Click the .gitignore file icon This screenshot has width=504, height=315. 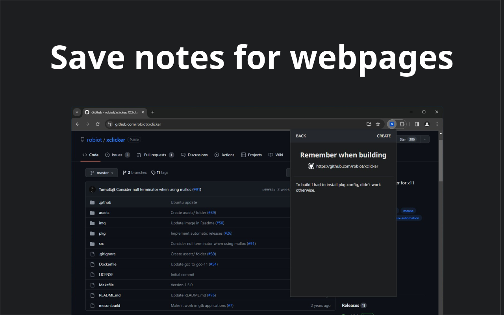pos(92,254)
